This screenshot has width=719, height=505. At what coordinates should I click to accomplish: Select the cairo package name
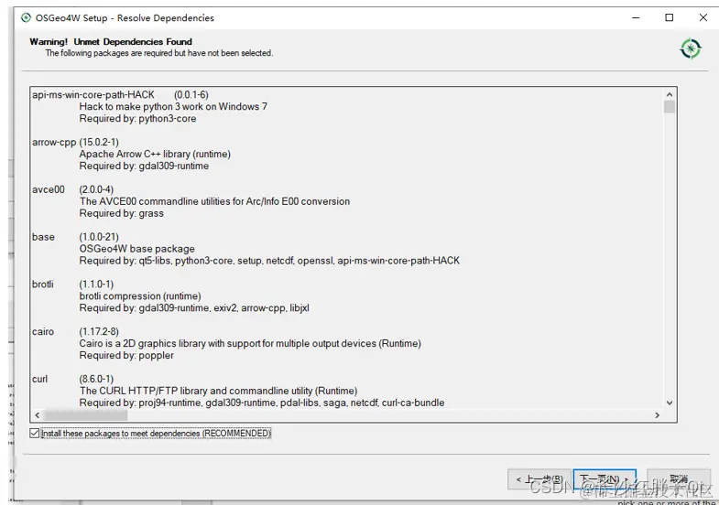point(43,332)
